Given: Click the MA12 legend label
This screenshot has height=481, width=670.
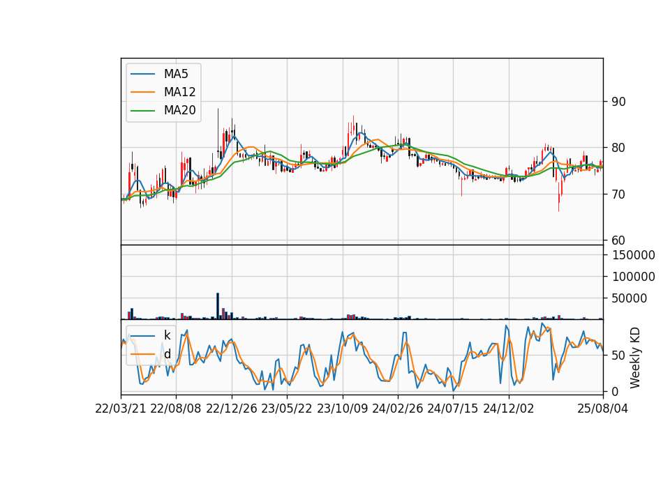Looking at the screenshot, I should click(x=179, y=92).
